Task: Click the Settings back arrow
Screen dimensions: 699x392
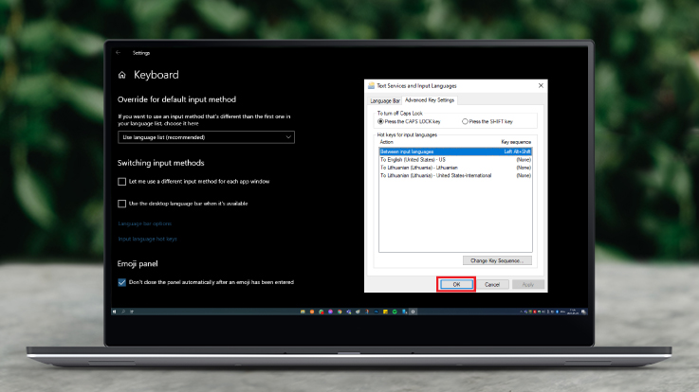Action: [119, 53]
